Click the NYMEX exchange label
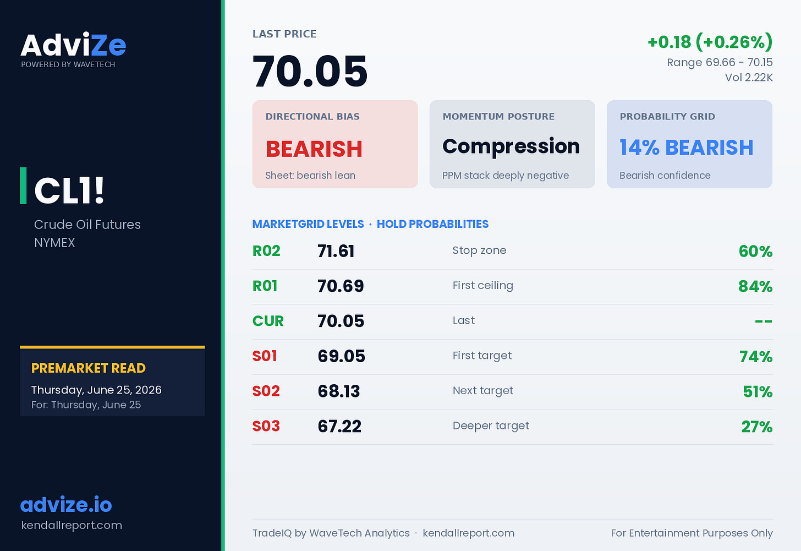This screenshot has width=801, height=551. click(54, 243)
